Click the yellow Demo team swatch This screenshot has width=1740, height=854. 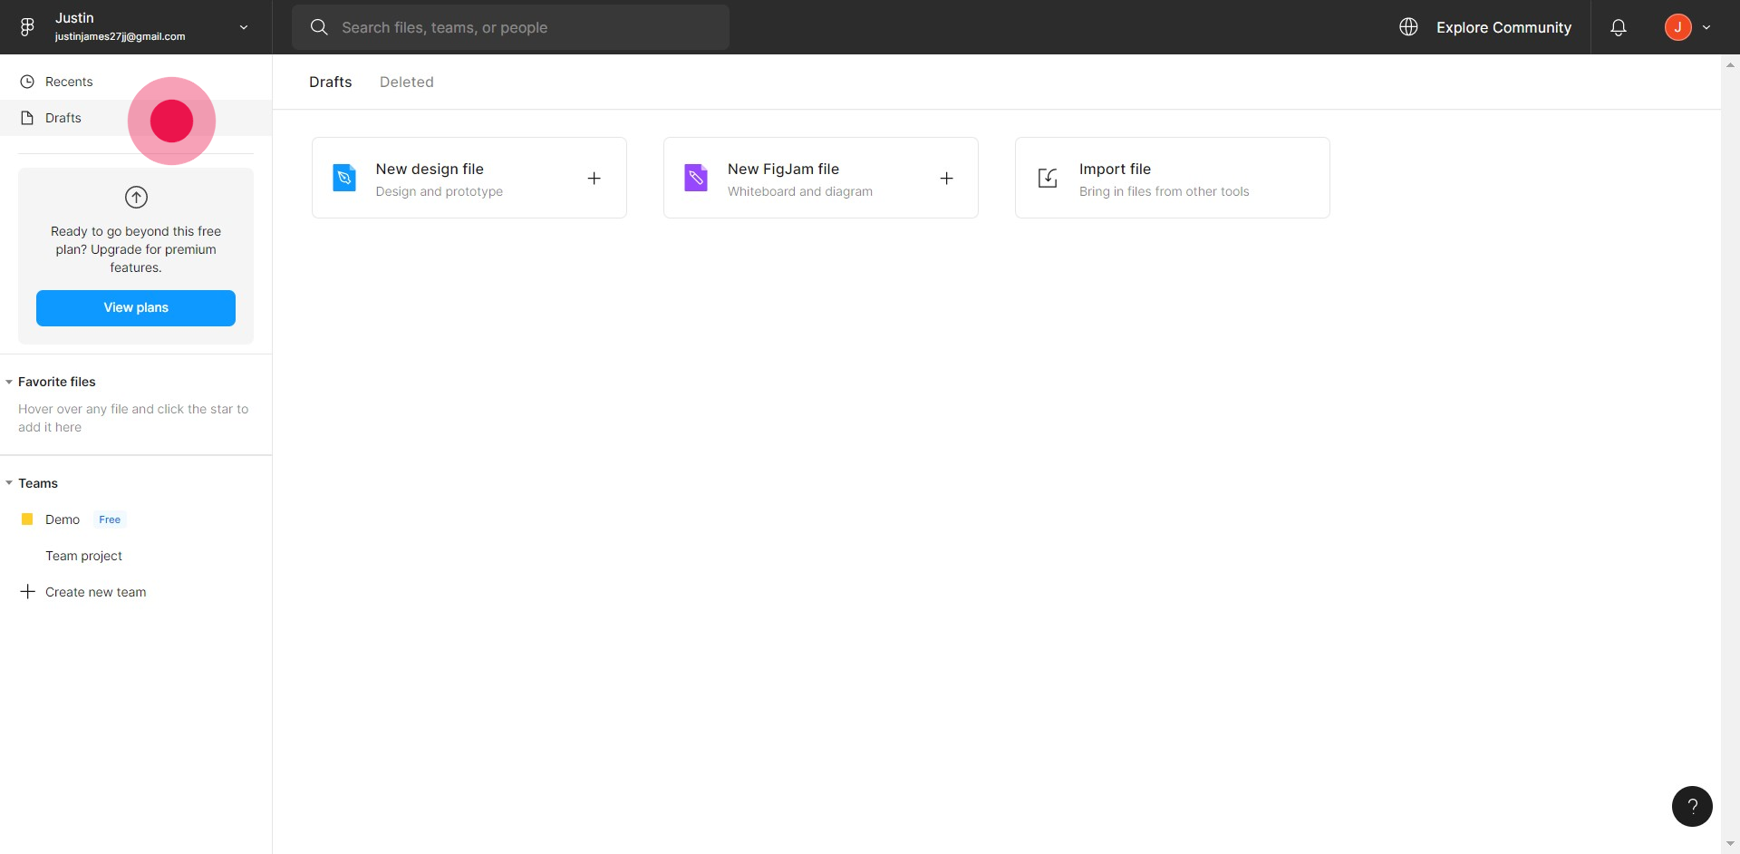click(27, 519)
